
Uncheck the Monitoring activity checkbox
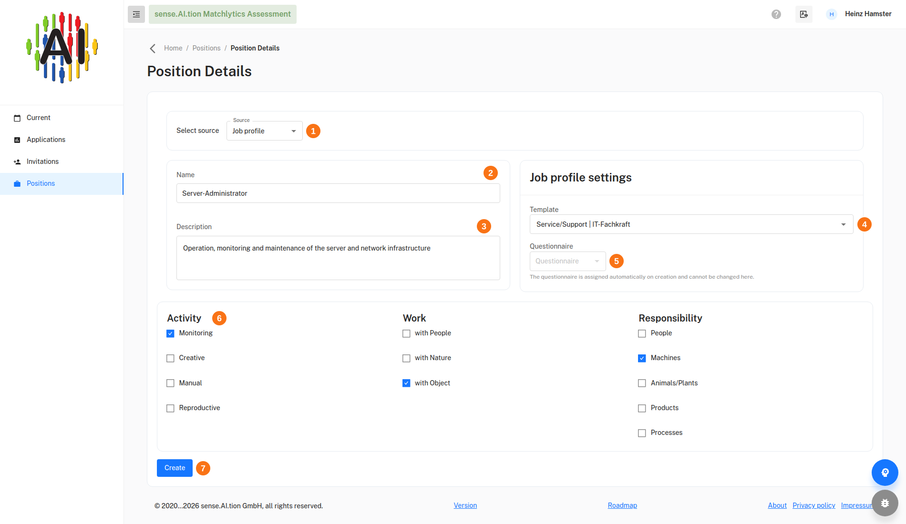click(x=170, y=333)
